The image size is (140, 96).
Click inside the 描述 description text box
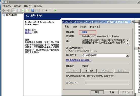[x=104, y=42]
